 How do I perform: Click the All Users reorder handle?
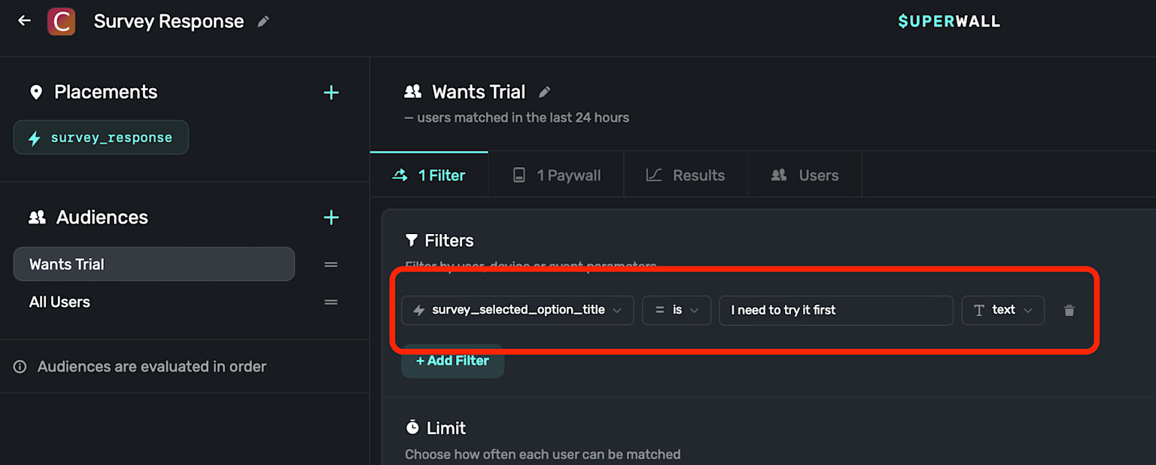(x=330, y=302)
